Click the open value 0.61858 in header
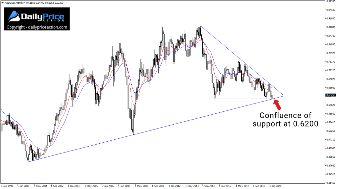337x189 pixels. [31, 3]
